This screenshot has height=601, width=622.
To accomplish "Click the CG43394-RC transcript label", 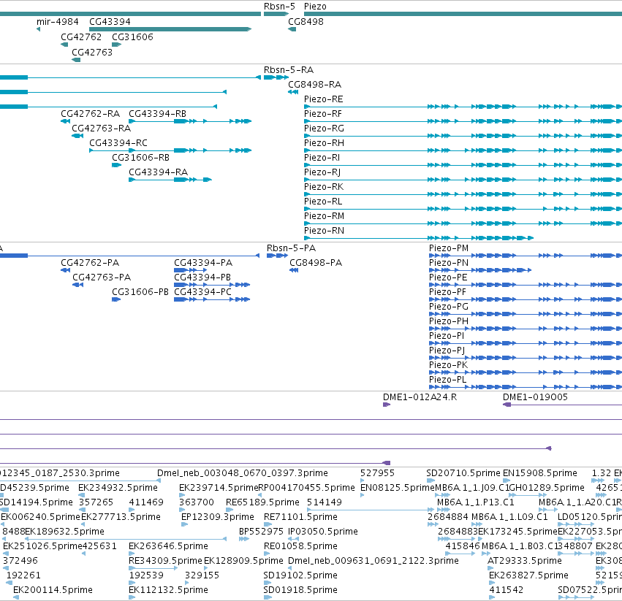I will (x=118, y=142).
